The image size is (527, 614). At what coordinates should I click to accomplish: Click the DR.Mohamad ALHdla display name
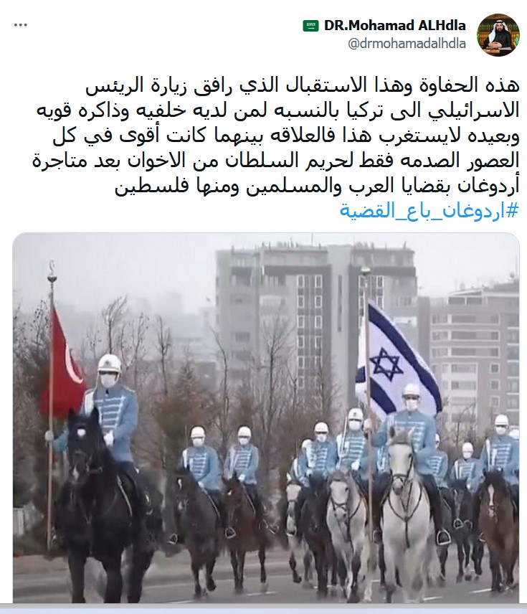(394, 26)
